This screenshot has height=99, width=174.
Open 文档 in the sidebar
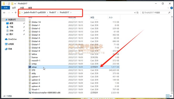(11, 31)
